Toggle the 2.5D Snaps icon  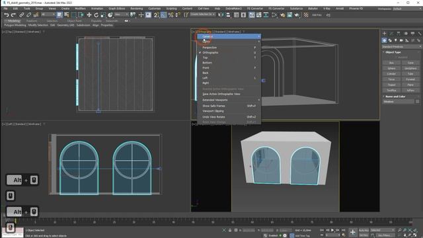(157, 15)
